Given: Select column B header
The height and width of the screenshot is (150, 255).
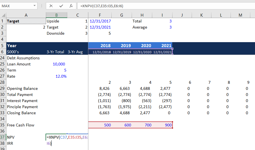Looking at the screenshot, I should pyautogui.click(x=56, y=15).
